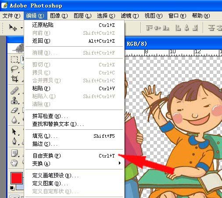The height and width of the screenshot is (198, 222).
Task: Select the Crop tool
Action: click(x=14, y=79)
